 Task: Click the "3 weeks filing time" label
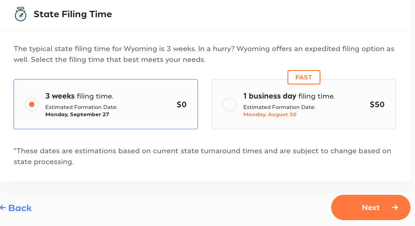click(x=79, y=96)
